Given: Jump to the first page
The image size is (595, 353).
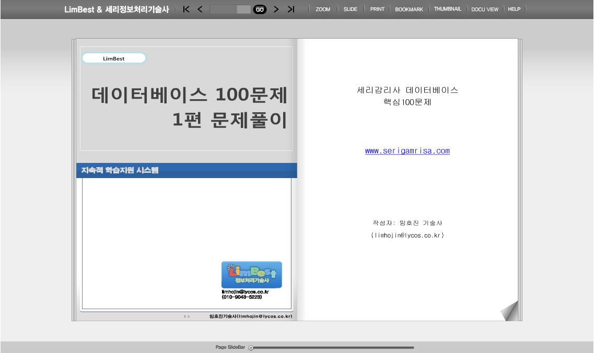Looking at the screenshot, I should (186, 9).
